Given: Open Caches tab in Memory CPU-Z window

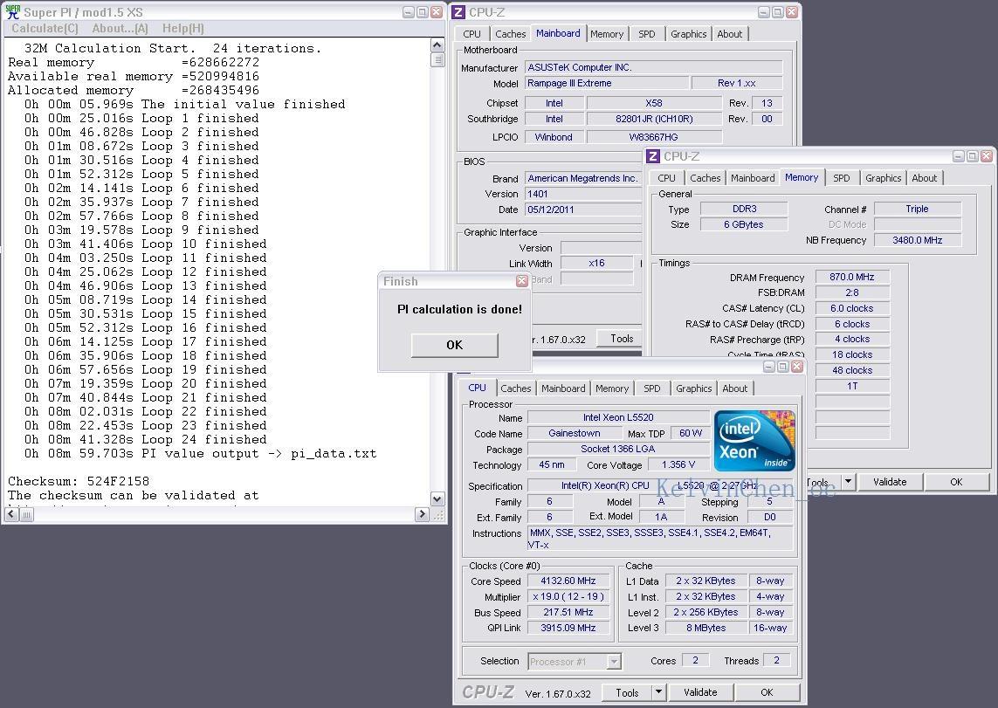Looking at the screenshot, I should (x=705, y=178).
